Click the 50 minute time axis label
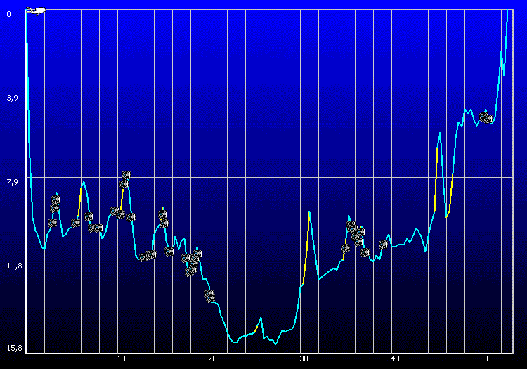Viewport: 527px width, 369px height. click(487, 359)
